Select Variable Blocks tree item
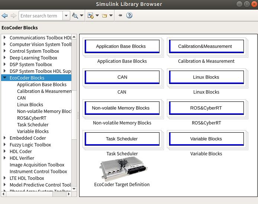The image size is (258, 204). click(x=33, y=132)
